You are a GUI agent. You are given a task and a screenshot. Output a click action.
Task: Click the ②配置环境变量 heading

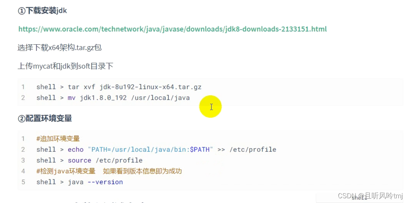click(x=45, y=118)
